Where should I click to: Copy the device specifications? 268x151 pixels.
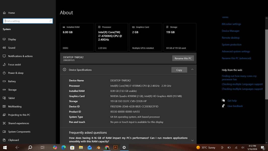[179, 70]
